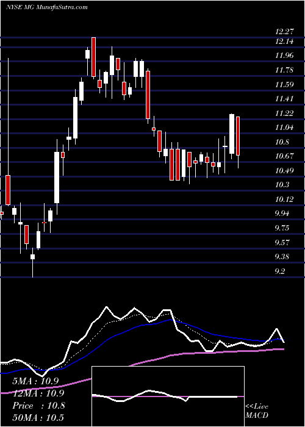
Task: Click the white candlestick with wick reaching 9.2
Action: click(32, 257)
